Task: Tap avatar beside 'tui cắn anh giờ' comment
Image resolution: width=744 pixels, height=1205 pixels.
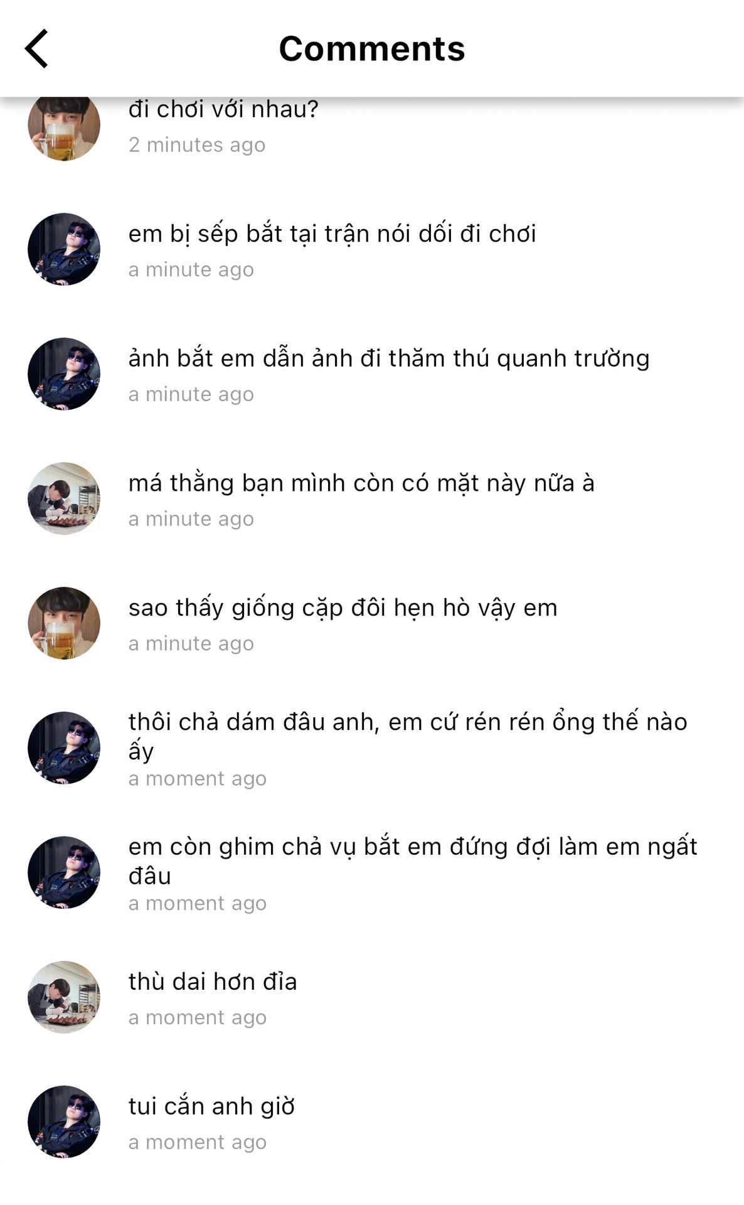Action: point(64,1122)
